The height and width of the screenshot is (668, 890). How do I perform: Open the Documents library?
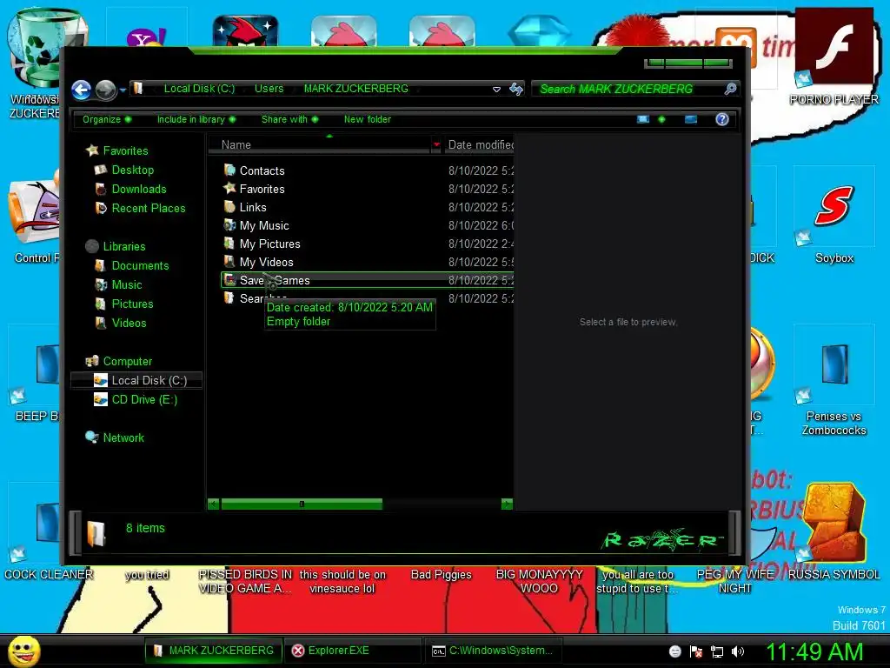[x=140, y=266]
